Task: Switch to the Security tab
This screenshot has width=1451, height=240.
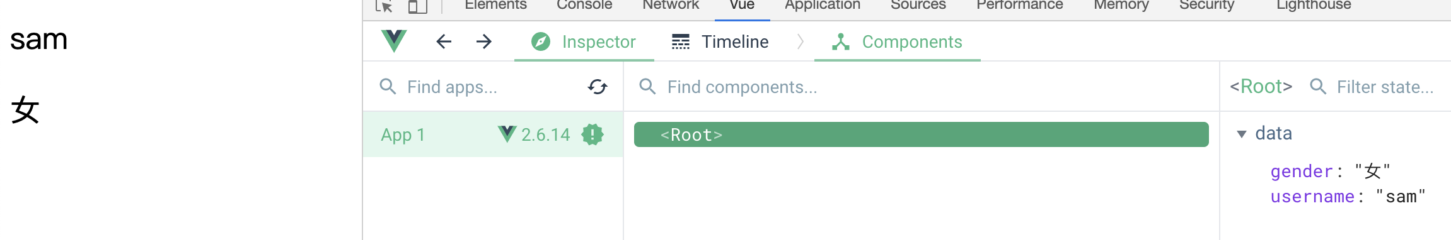Action: click(x=1207, y=5)
